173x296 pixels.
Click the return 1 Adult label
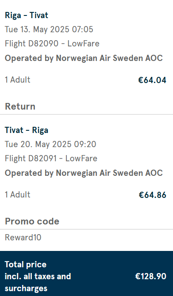click(x=17, y=195)
